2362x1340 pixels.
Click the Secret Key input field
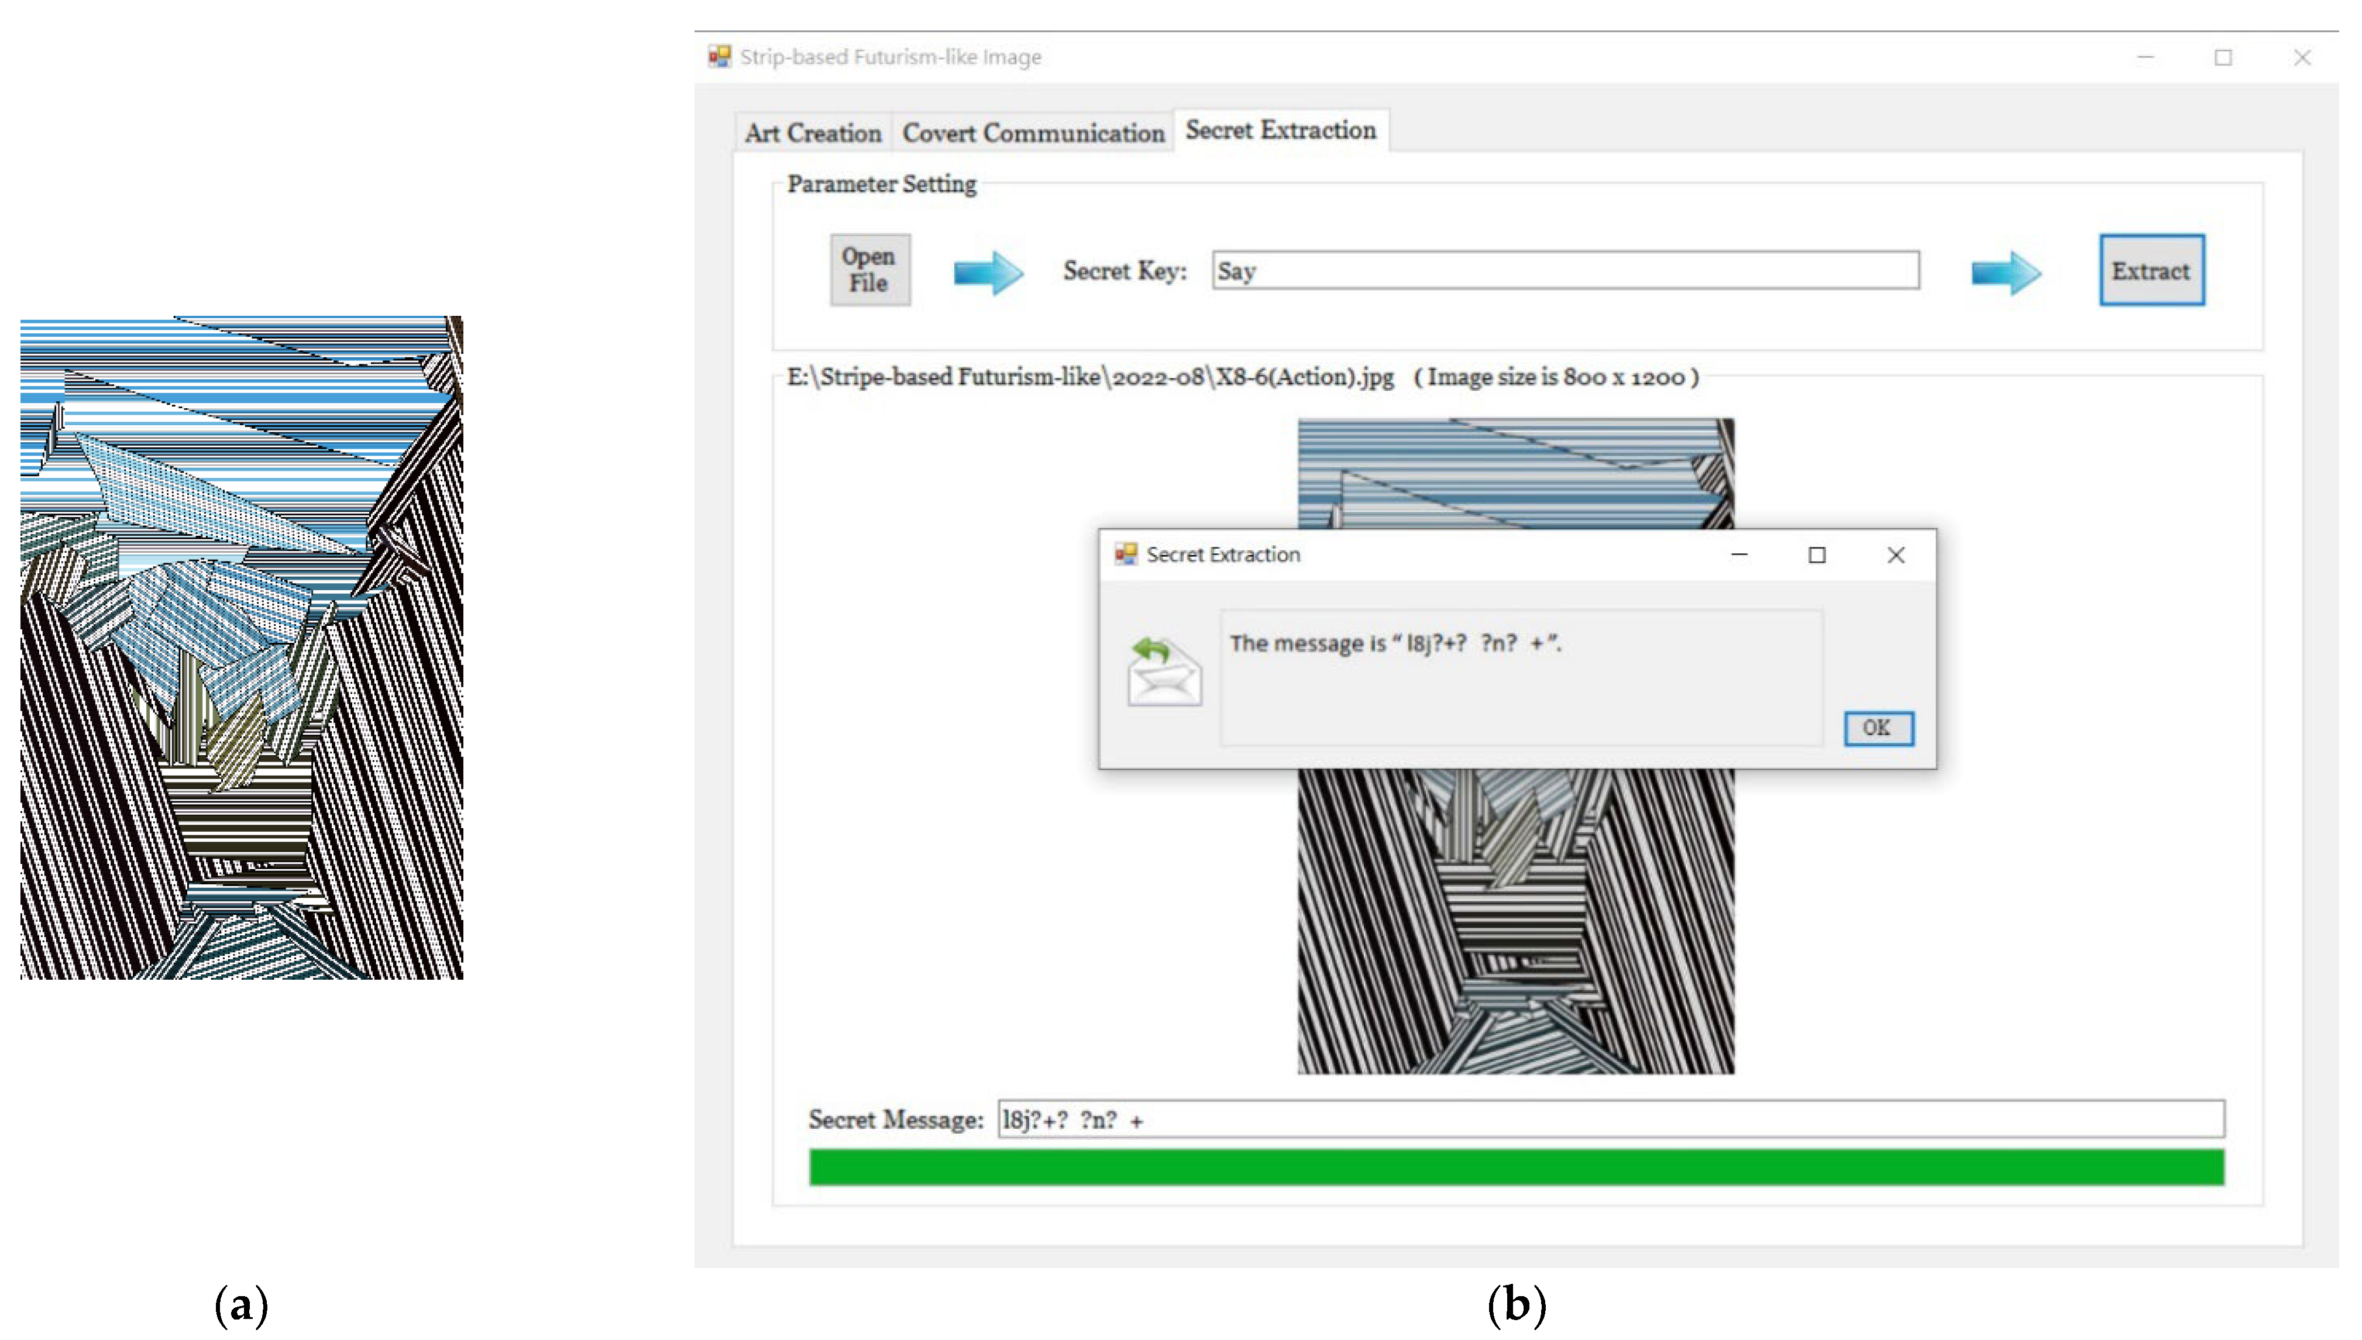click(x=1565, y=271)
